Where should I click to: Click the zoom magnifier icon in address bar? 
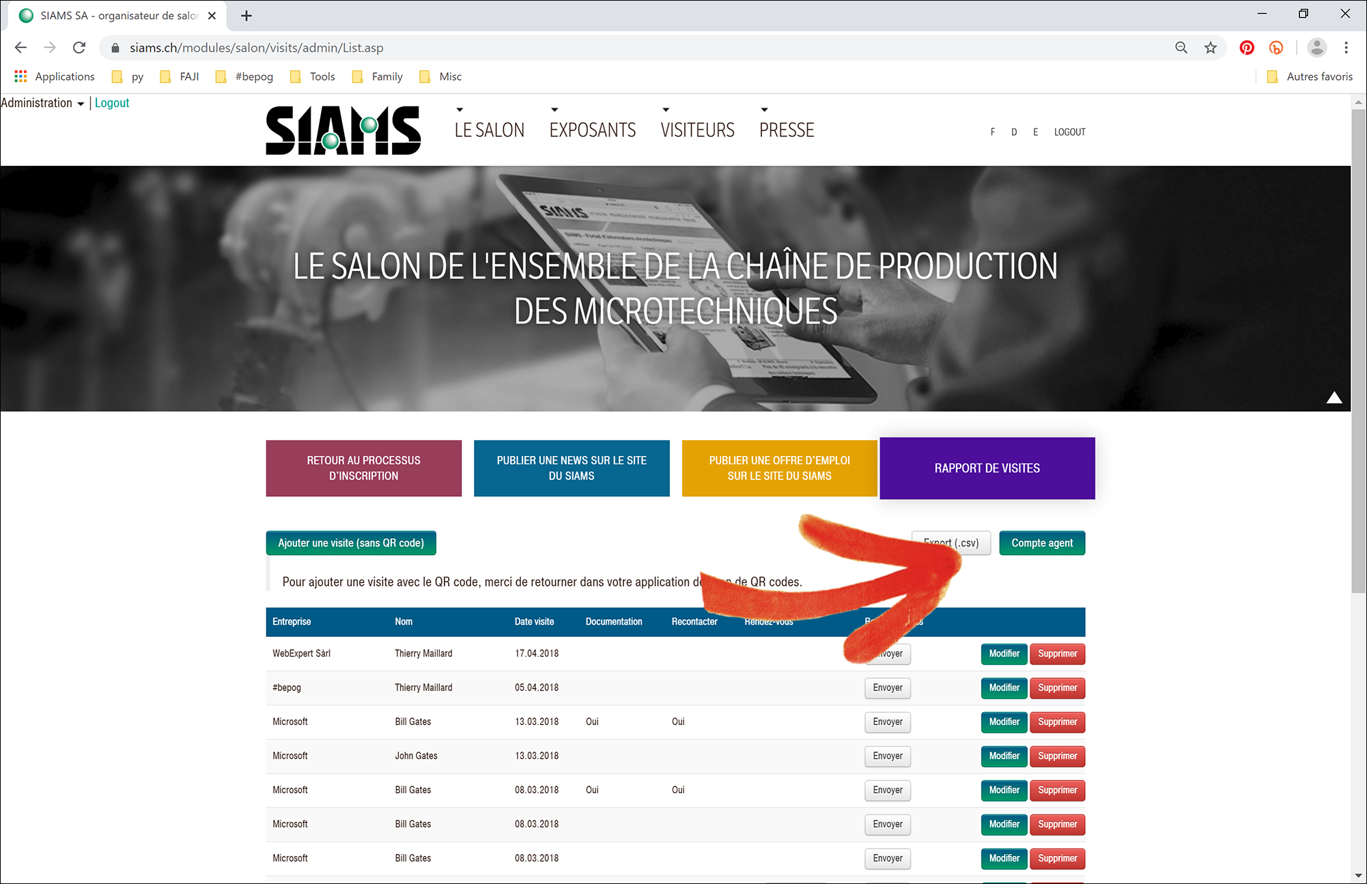pos(1181,48)
